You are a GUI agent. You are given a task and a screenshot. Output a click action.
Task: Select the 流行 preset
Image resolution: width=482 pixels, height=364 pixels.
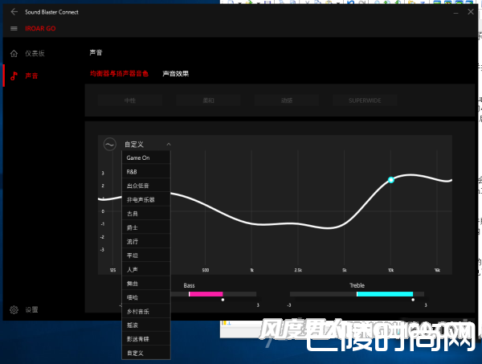146,242
